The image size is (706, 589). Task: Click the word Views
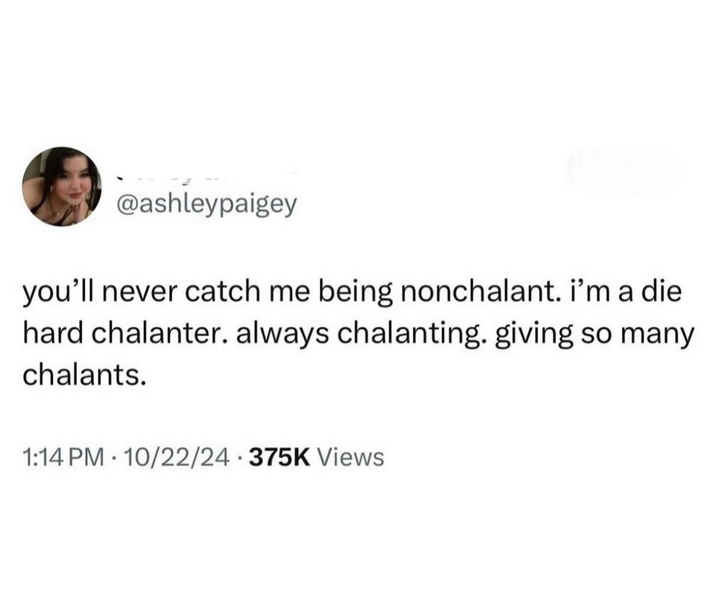click(351, 458)
